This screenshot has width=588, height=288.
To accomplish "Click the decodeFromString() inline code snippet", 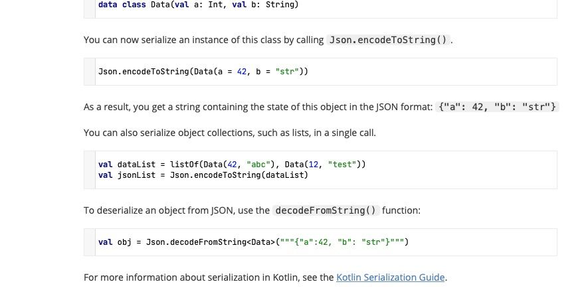I will point(326,210).
